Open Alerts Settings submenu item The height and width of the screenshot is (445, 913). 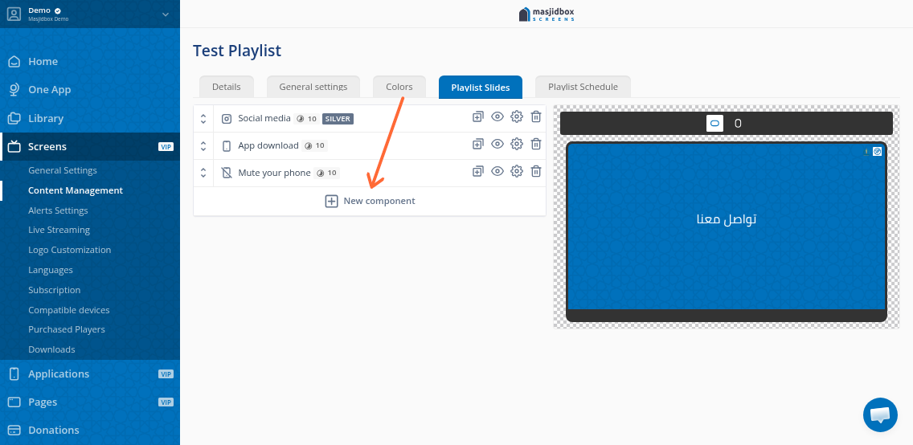click(58, 210)
